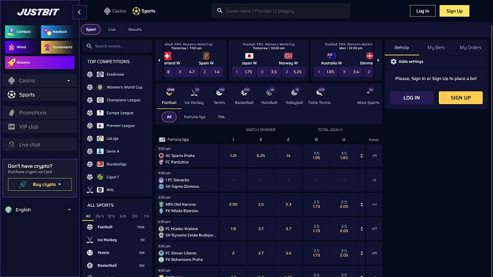Toggle the Fortuna liga filter pill

coord(194,116)
